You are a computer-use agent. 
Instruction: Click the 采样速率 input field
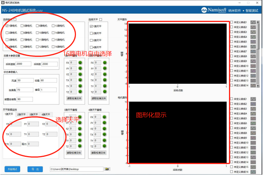tap(23, 64)
